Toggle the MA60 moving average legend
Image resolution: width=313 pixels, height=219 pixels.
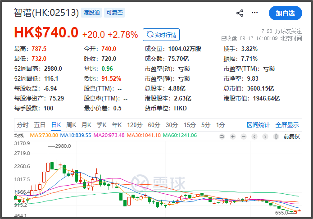[180, 136]
